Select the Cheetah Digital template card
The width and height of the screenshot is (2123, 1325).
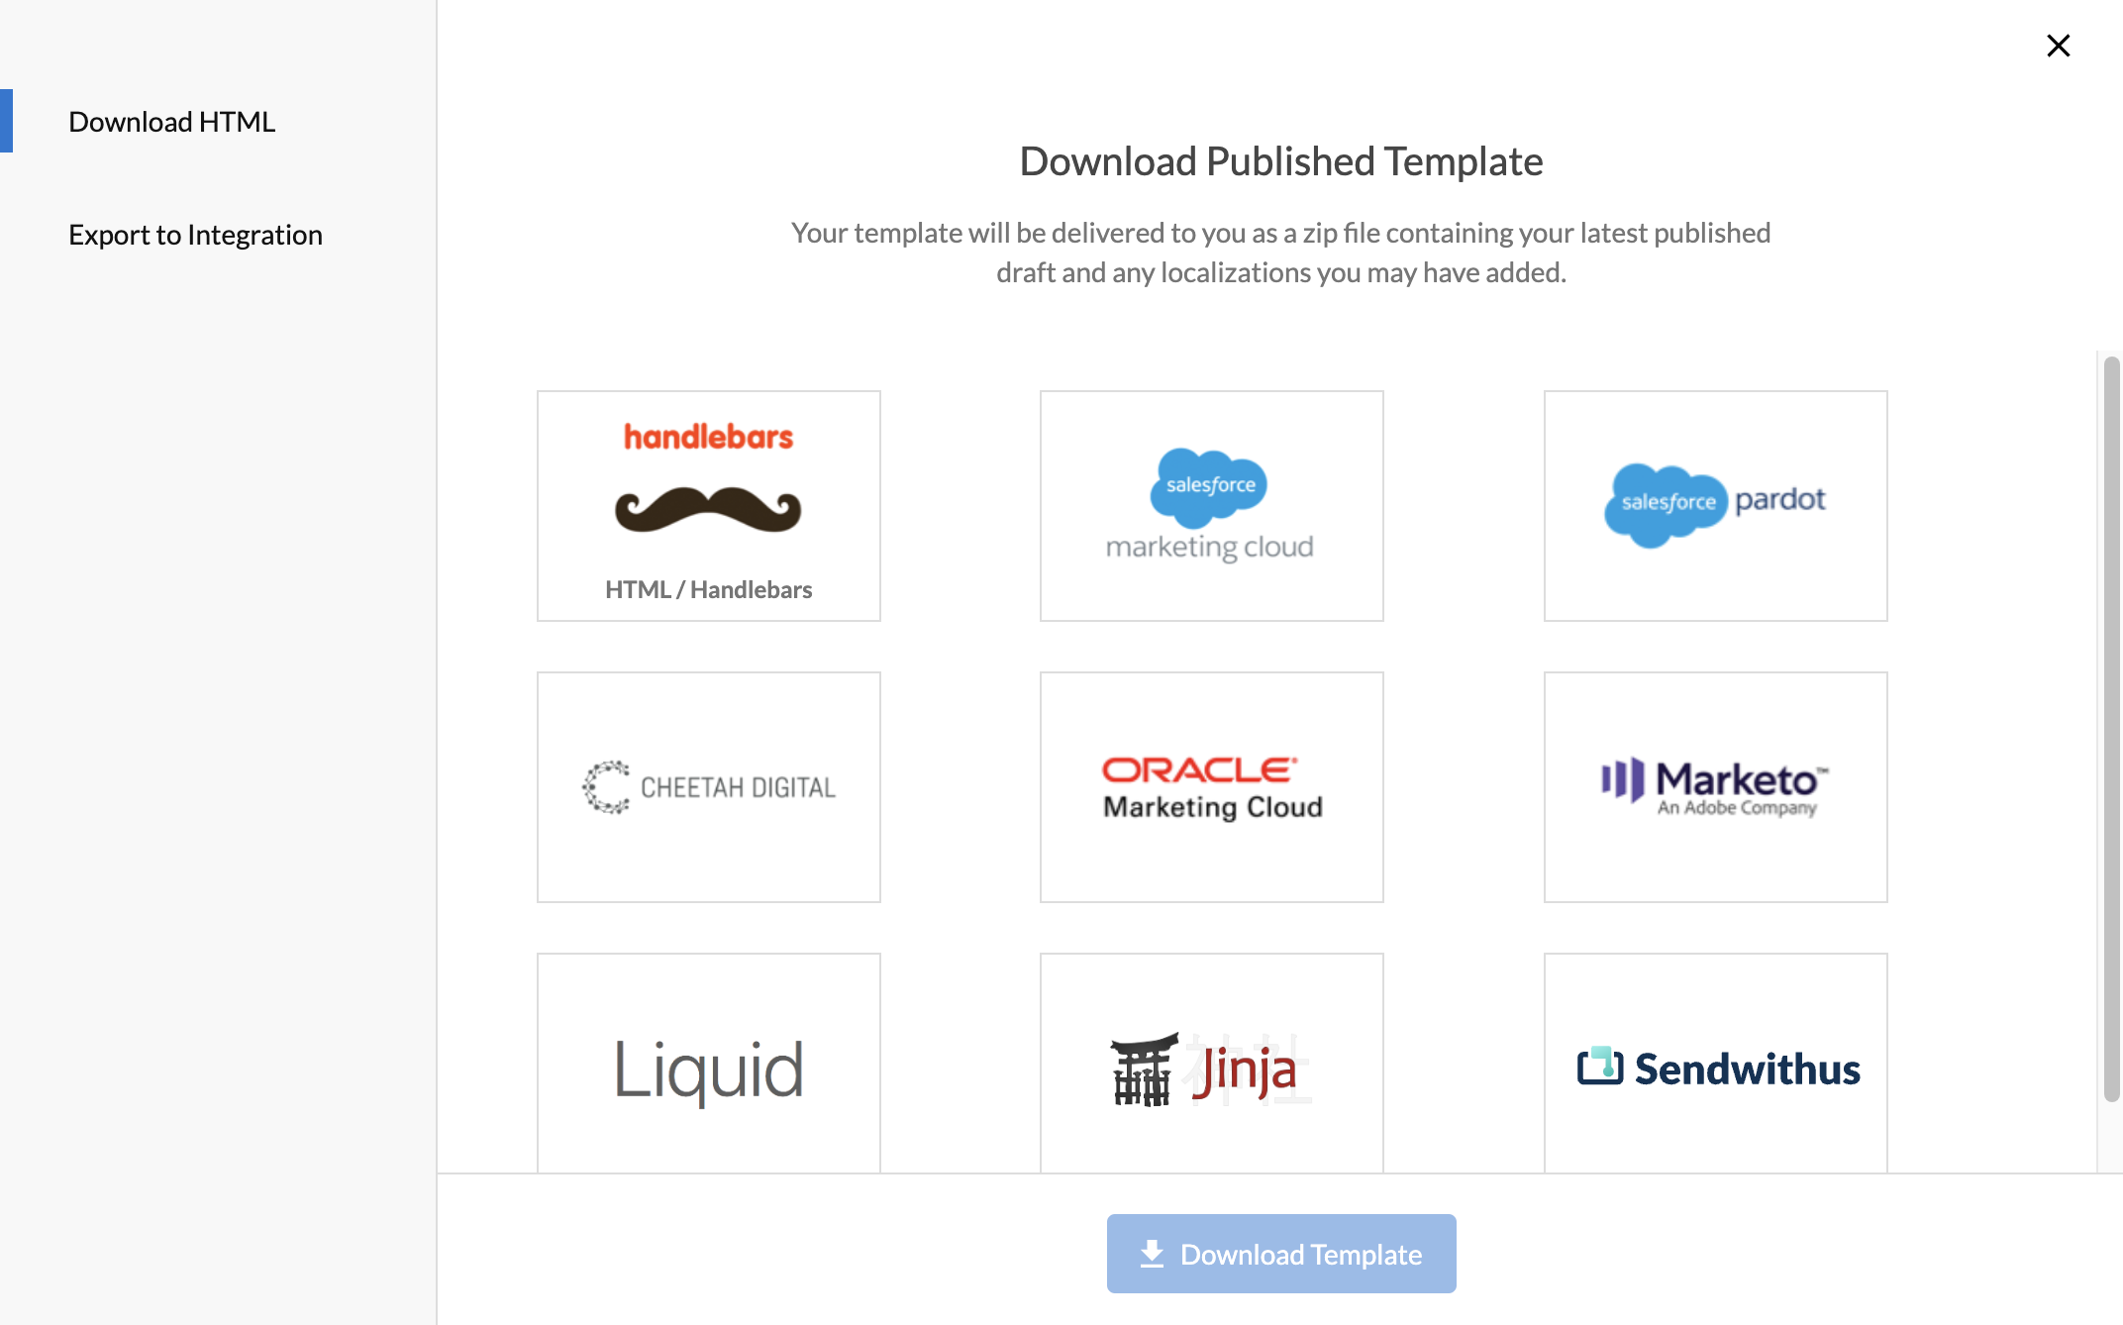click(x=708, y=786)
